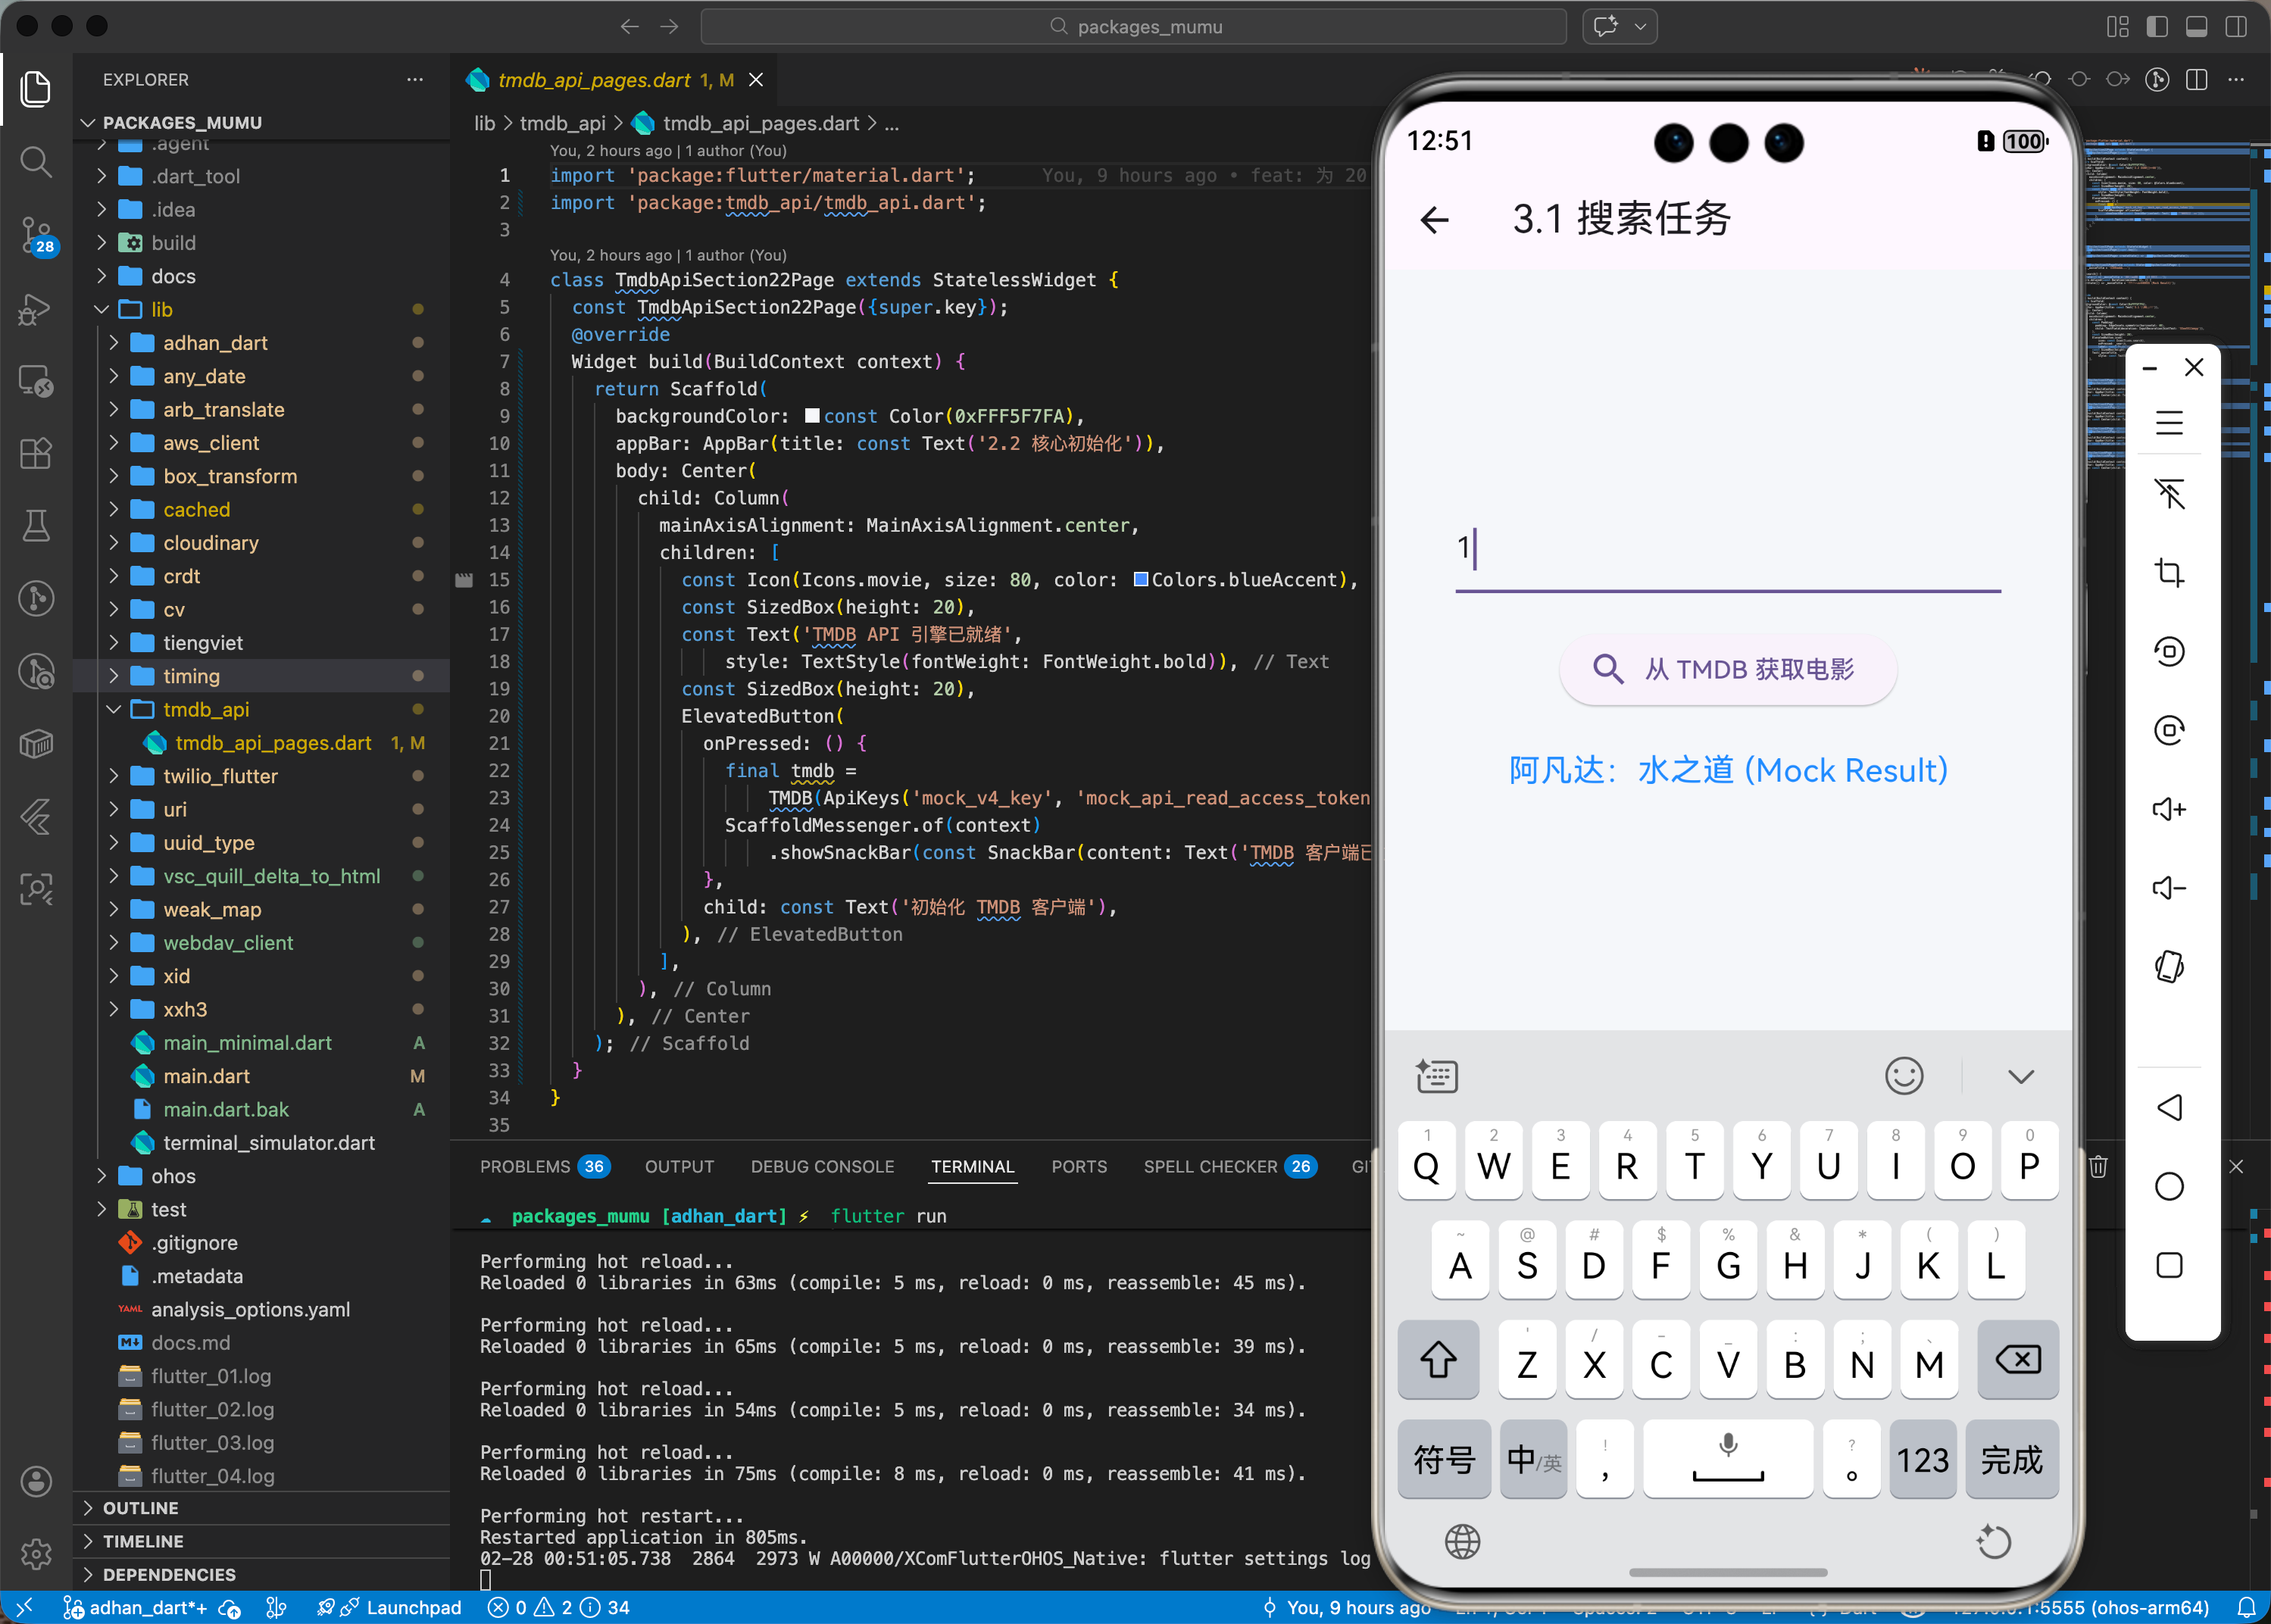Viewport: 2271px width, 1624px height.
Task: Tap the 从 TMDB 获取电影 button
Action: tap(1727, 669)
